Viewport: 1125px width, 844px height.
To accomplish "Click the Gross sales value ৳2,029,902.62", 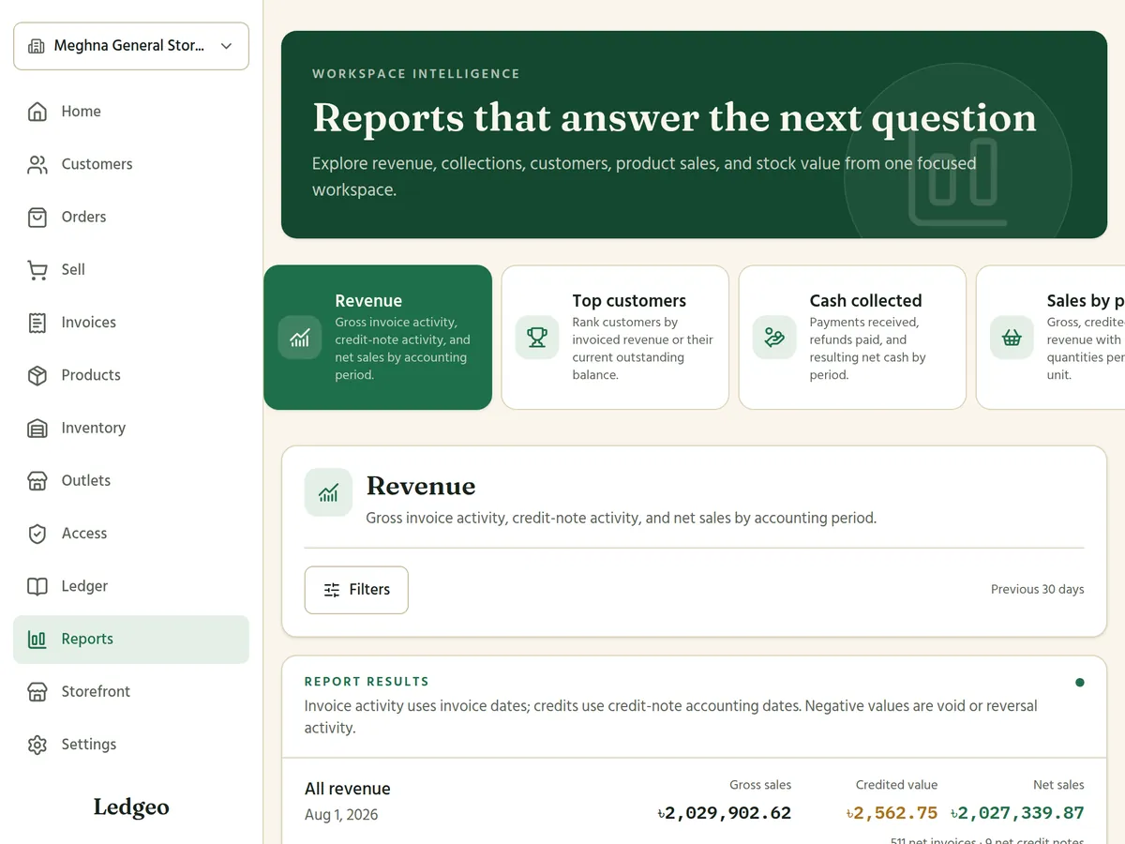I will (x=725, y=813).
